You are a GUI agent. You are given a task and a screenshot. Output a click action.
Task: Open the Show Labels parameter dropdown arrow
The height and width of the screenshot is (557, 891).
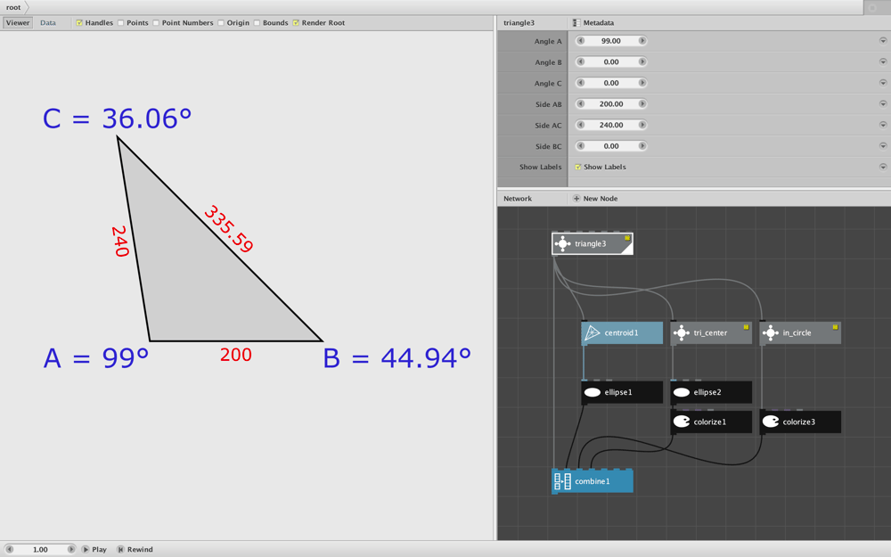883,168
